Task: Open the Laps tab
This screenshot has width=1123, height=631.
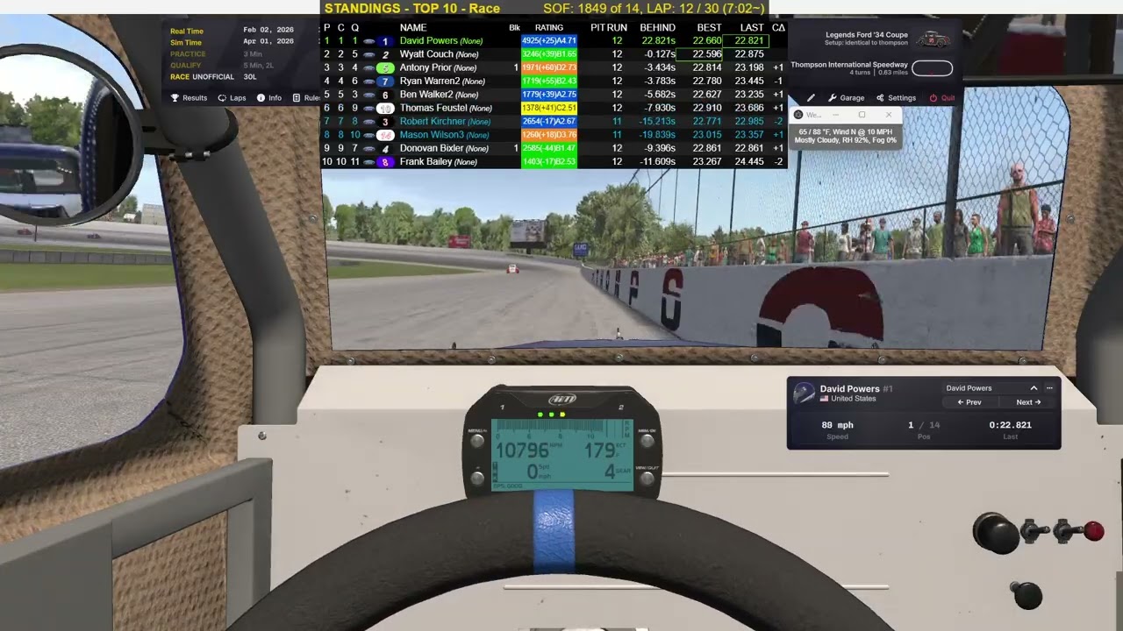Action: (x=232, y=98)
